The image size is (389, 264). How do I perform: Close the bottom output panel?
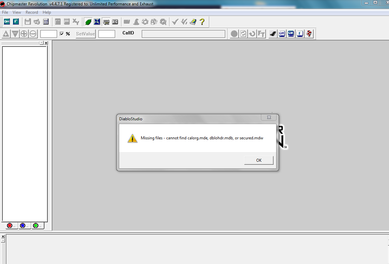pos(3,236)
